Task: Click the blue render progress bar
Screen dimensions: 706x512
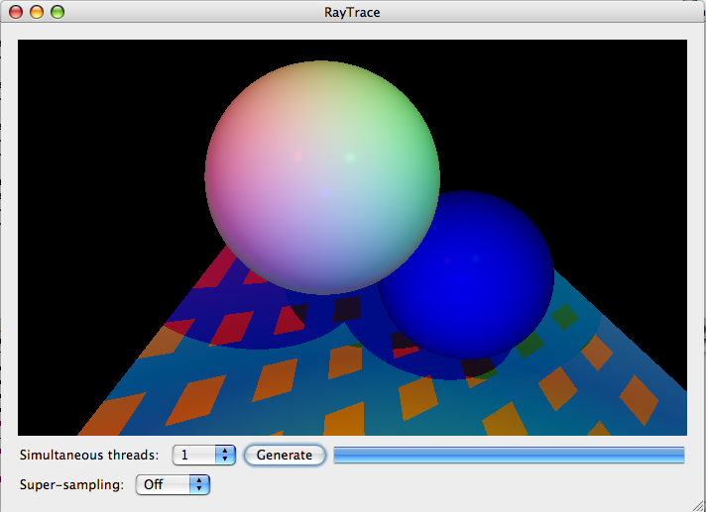Action: pos(509,455)
